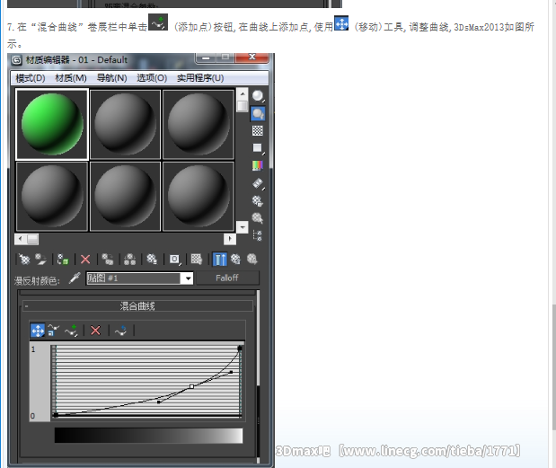Click the Make Unique icon
This screenshot has width=556, height=468.
point(129,260)
